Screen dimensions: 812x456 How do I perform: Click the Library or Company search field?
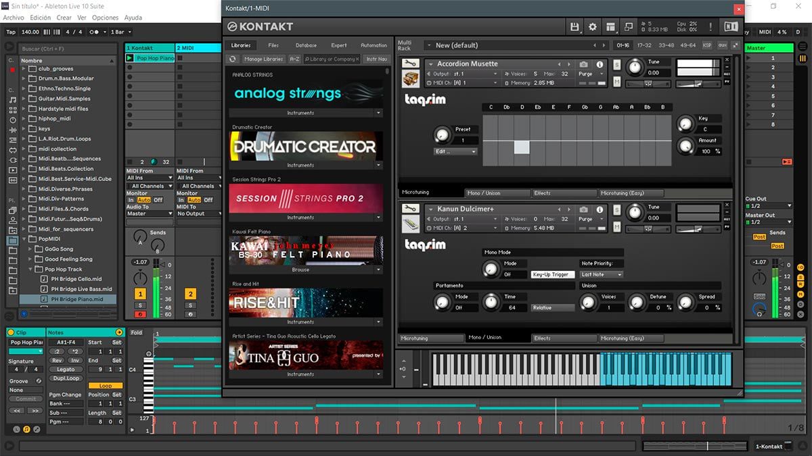pos(332,59)
